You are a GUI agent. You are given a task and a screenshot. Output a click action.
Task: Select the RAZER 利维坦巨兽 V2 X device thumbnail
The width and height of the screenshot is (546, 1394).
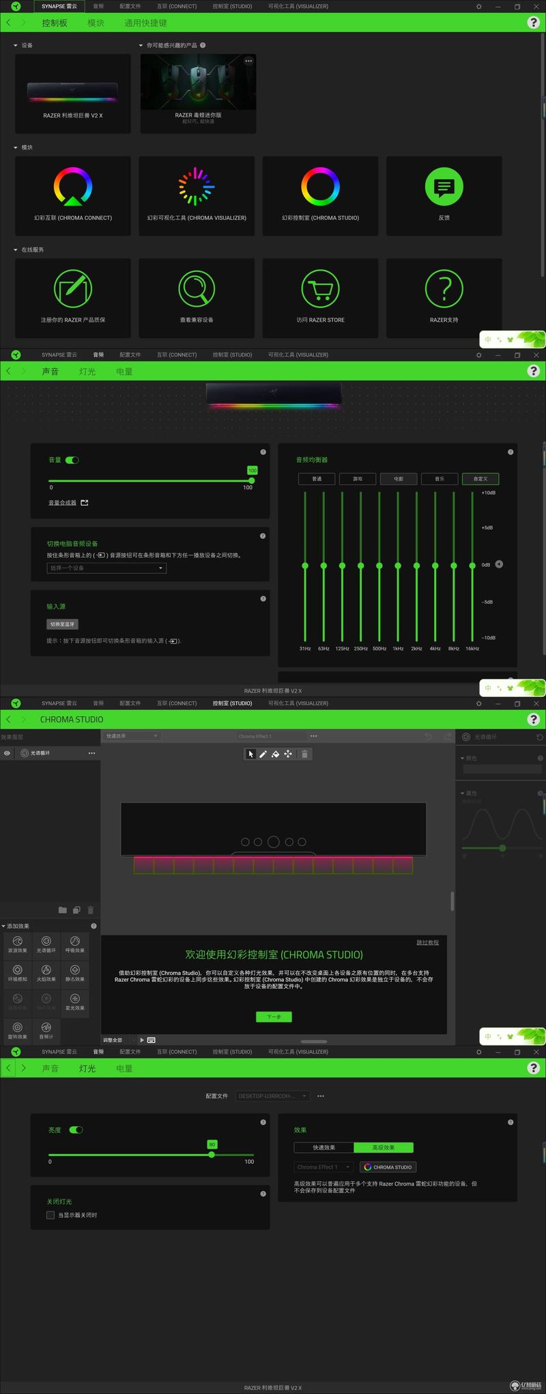[x=73, y=94]
